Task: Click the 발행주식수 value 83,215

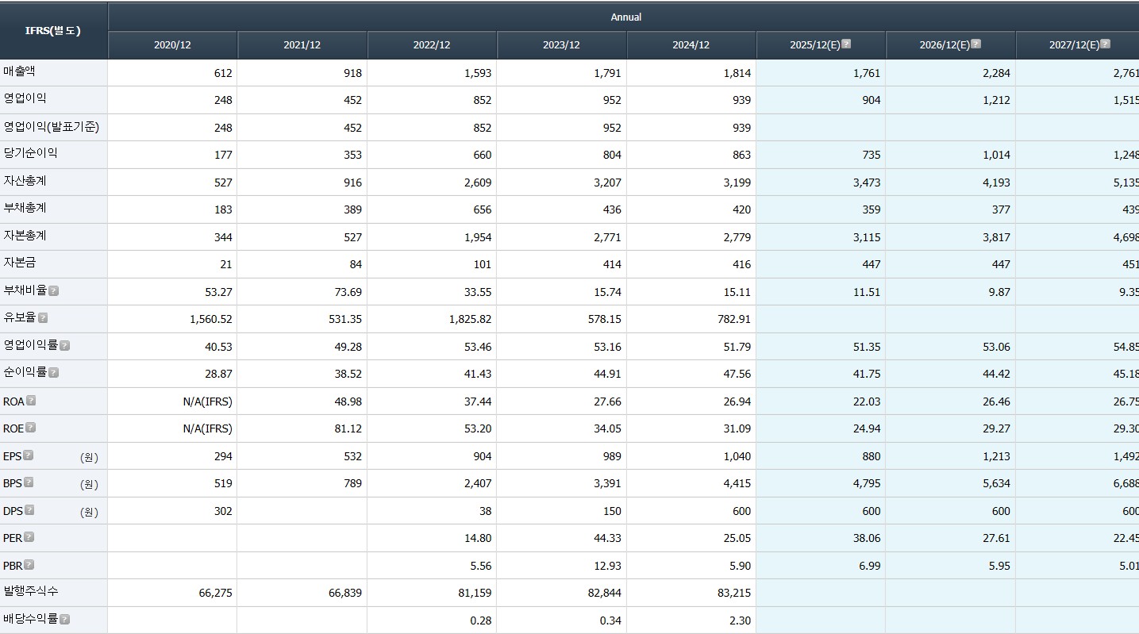Action: tap(734, 593)
